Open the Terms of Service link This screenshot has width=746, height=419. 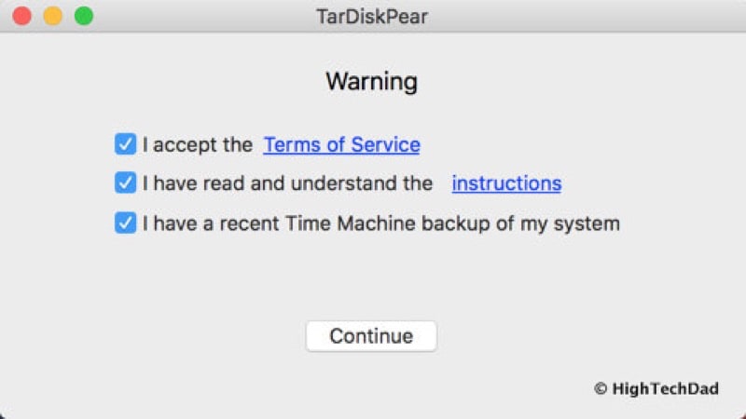pos(341,145)
